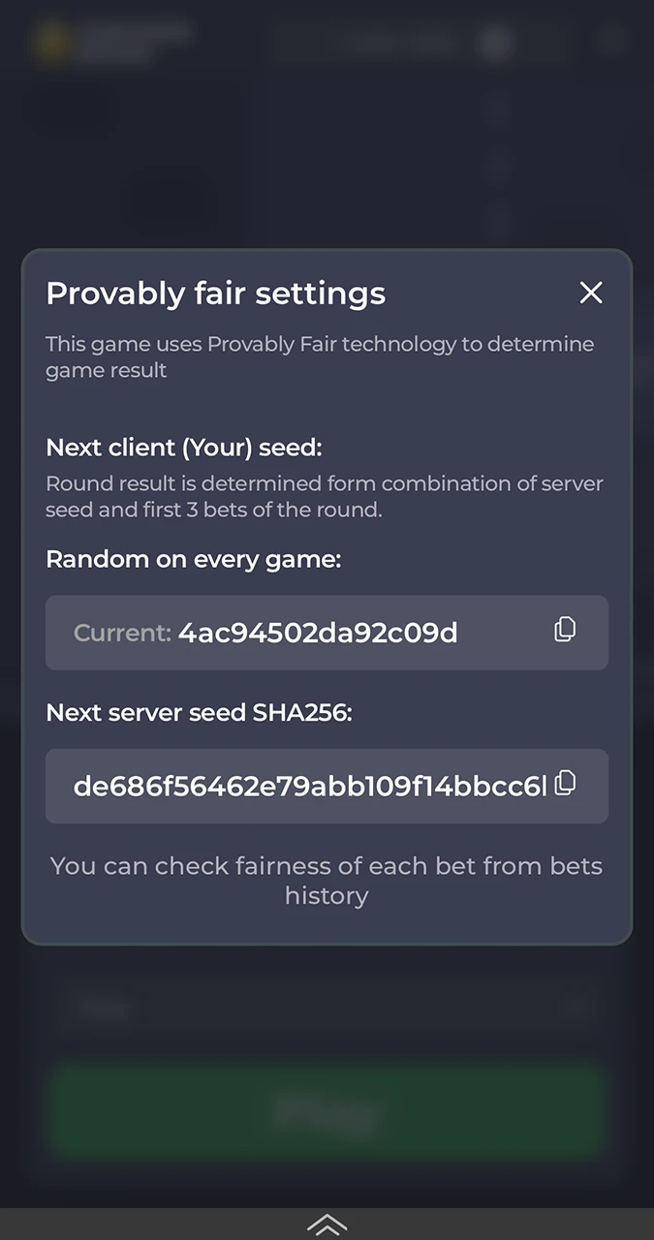Close the Provably fair settings dialog

(591, 293)
